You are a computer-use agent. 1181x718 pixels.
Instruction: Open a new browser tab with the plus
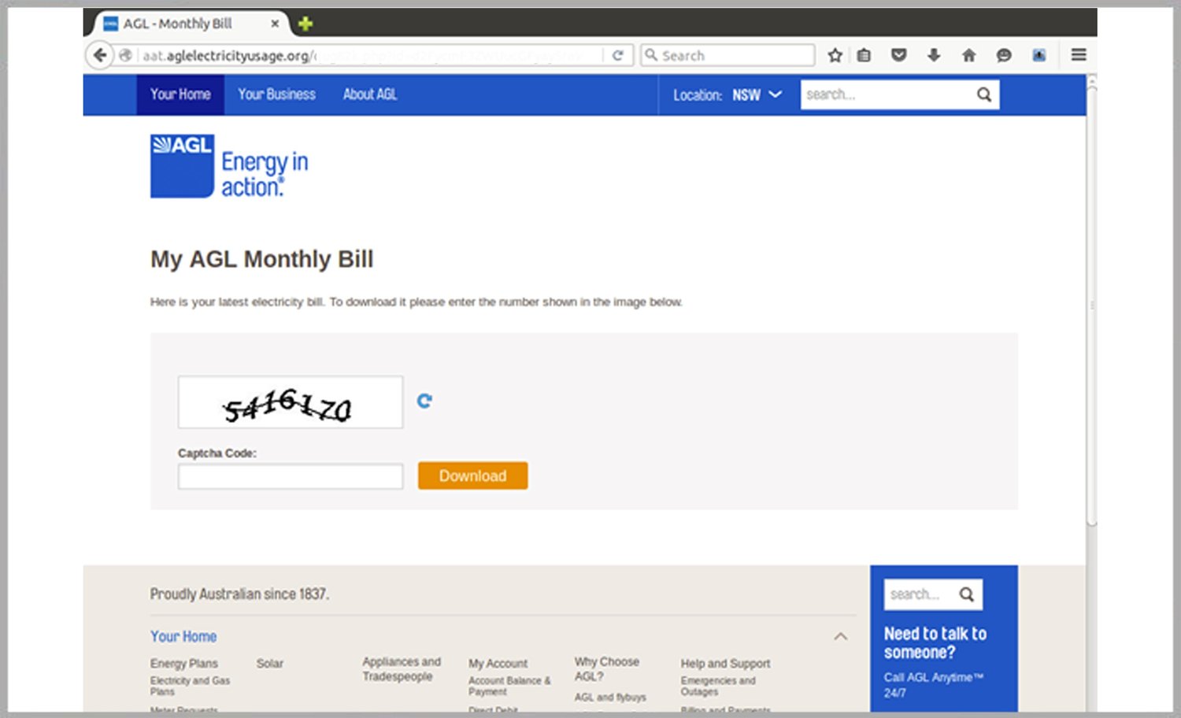[304, 23]
